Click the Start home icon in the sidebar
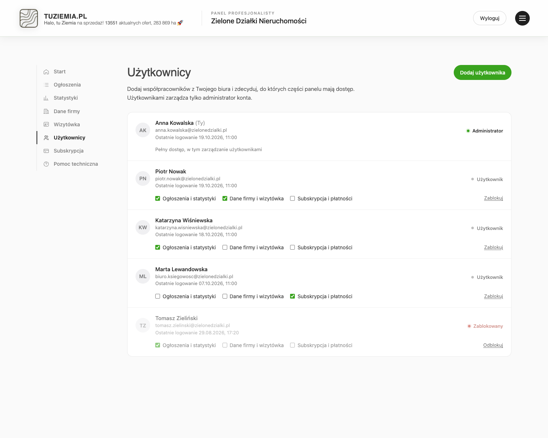This screenshot has width=548, height=438. [46, 72]
